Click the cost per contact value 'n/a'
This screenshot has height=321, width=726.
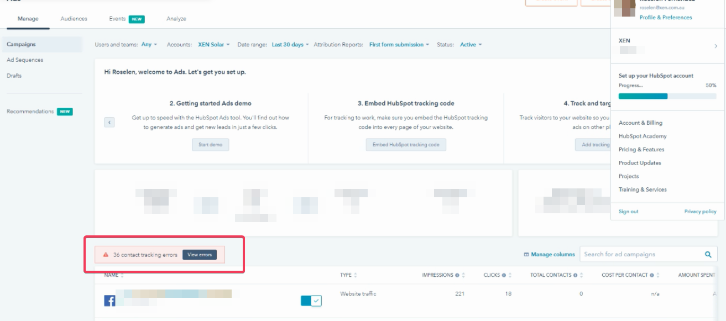(x=655, y=294)
